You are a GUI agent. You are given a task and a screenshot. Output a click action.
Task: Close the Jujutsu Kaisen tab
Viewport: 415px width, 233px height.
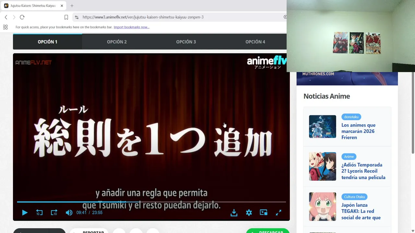[x=62, y=6]
